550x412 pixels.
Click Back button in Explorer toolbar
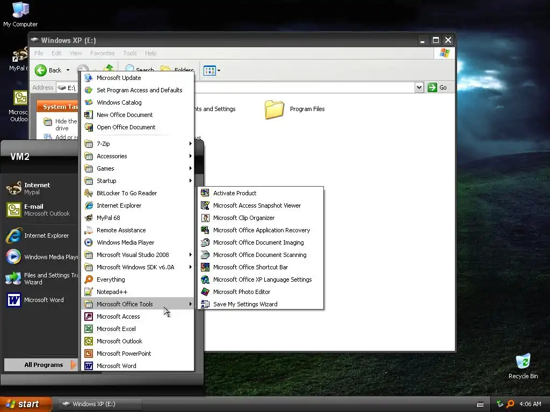(x=48, y=70)
